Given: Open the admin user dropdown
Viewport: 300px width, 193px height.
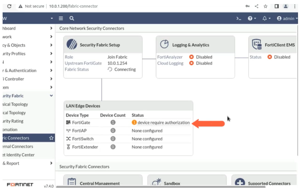Looking at the screenshot, I should 287,18.
